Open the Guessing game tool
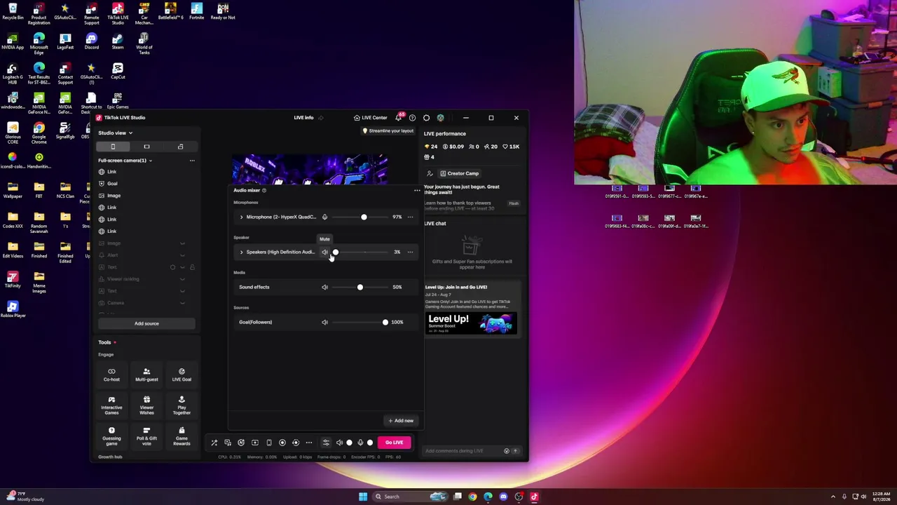Screen dimensions: 897x505 point(111,436)
